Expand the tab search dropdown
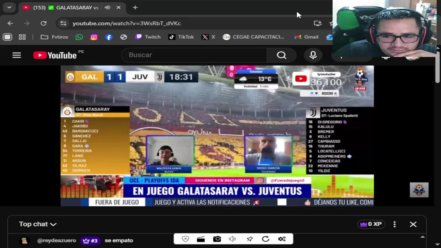The height and width of the screenshot is (248, 441). (9, 7)
